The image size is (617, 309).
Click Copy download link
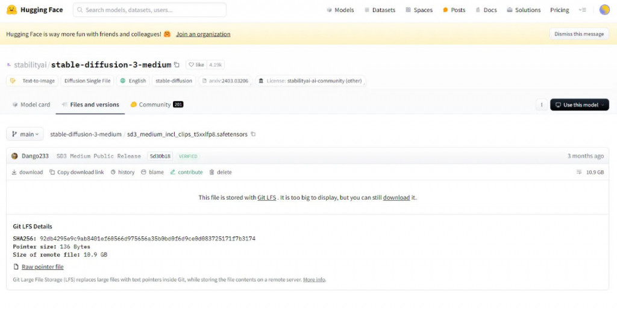pyautogui.click(x=77, y=172)
